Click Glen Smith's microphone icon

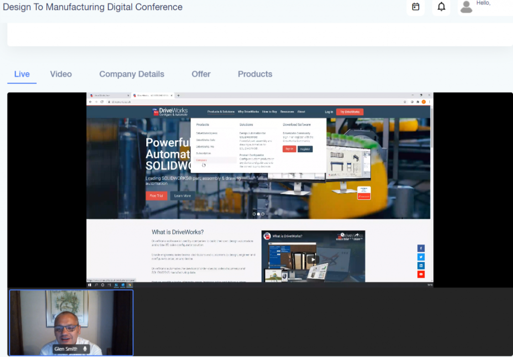tap(85, 349)
